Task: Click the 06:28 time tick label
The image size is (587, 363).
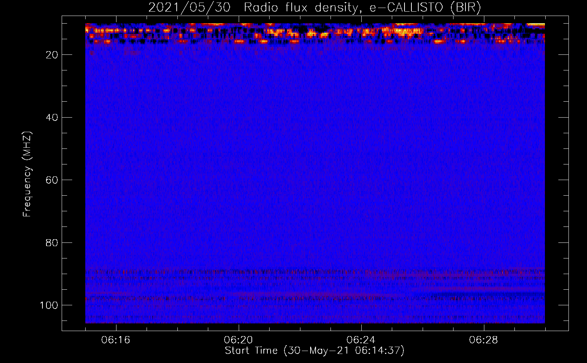Action: click(x=484, y=340)
